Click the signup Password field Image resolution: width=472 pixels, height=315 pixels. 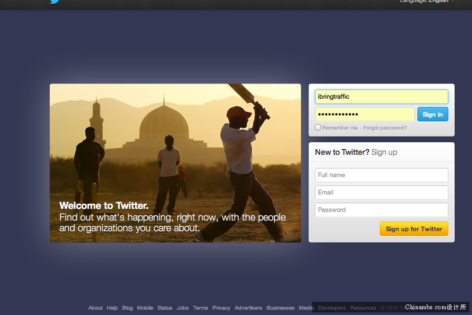click(381, 210)
